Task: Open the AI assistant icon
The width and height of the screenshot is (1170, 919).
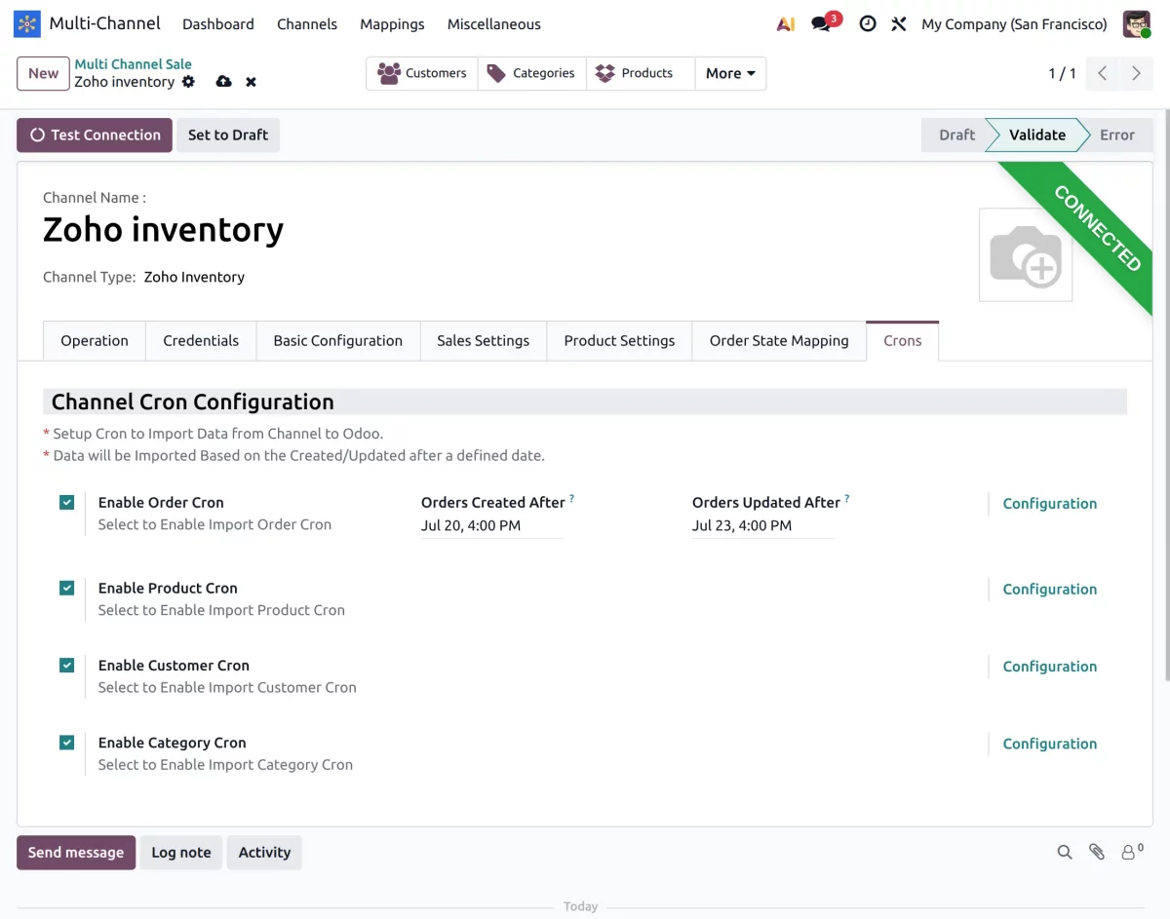Action: pyautogui.click(x=786, y=24)
